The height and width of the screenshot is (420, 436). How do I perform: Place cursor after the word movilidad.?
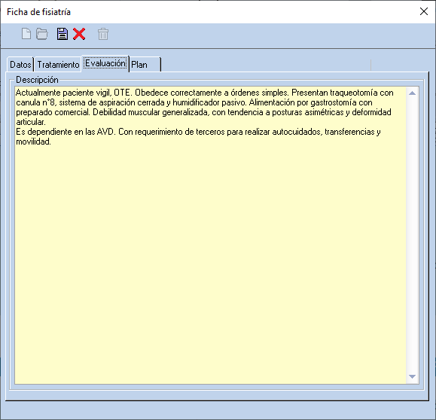pyautogui.click(x=51, y=142)
